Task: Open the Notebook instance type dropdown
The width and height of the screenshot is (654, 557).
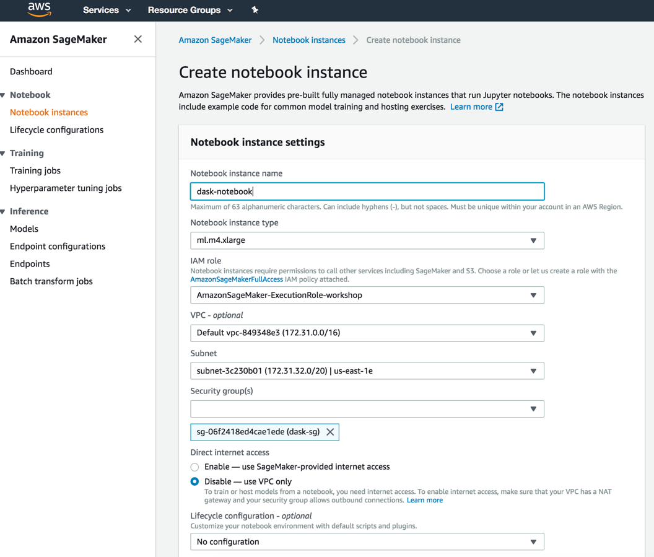Action: (367, 240)
